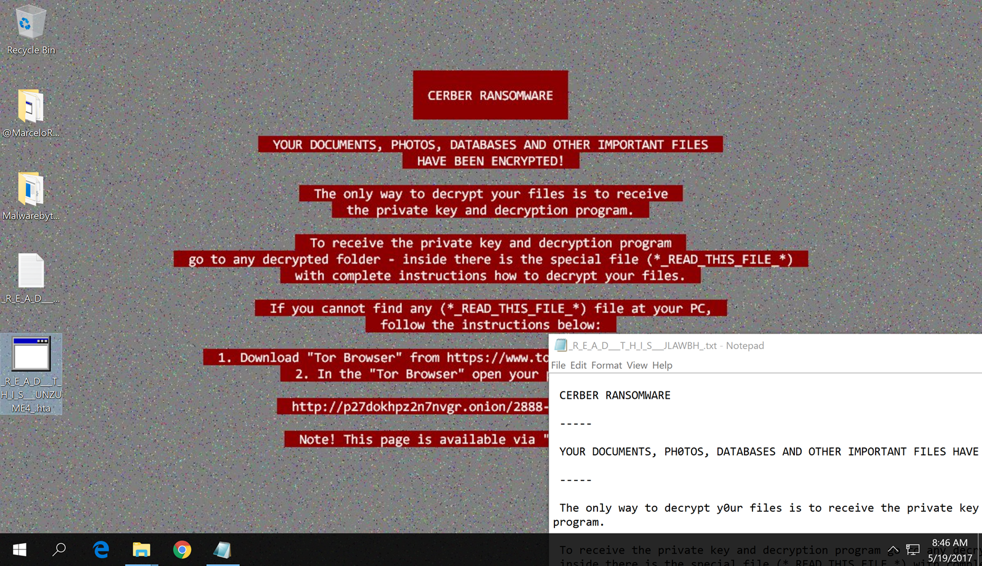Click 'CERBER RANSOMWARE' wallpaper heading

coord(490,95)
